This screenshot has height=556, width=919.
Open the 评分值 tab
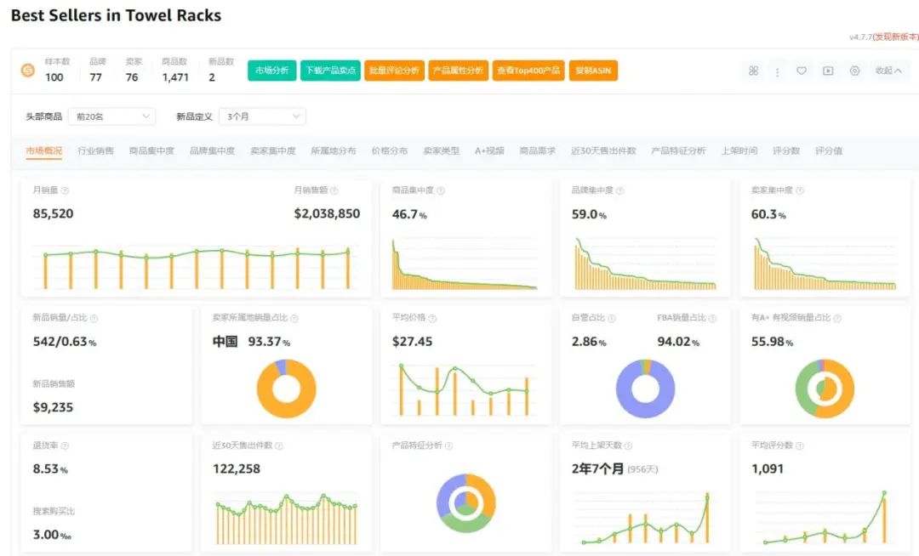[829, 151]
